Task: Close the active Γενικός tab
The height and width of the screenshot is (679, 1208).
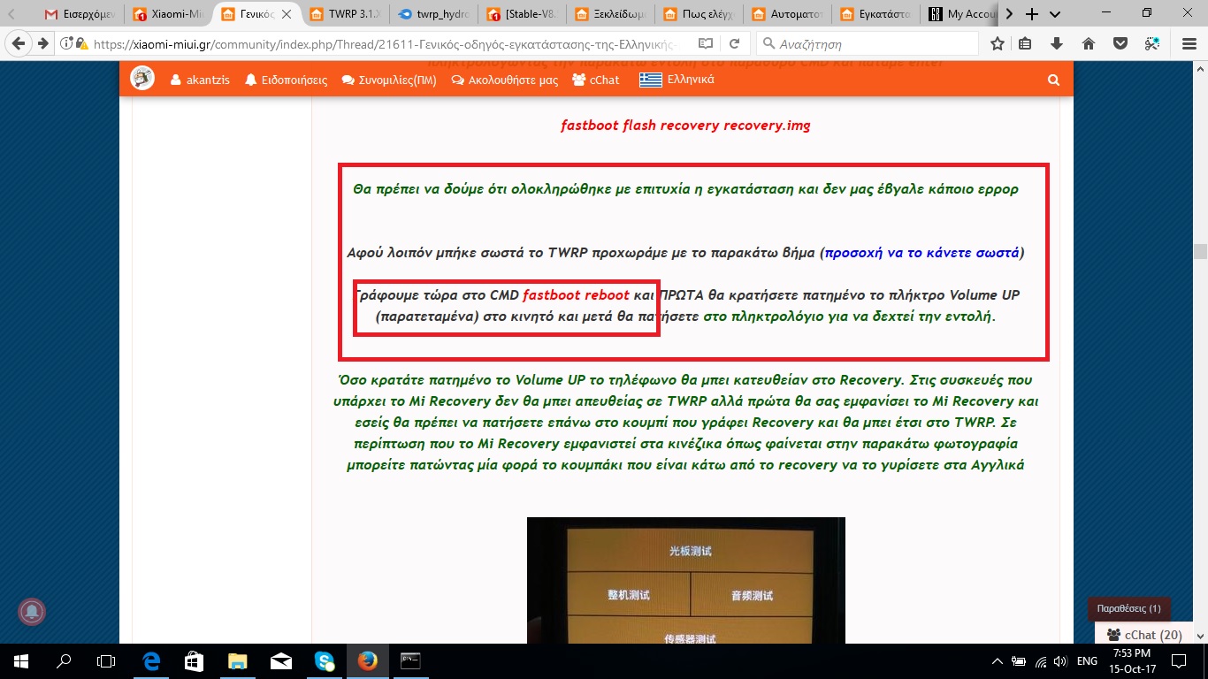Action: 287,14
